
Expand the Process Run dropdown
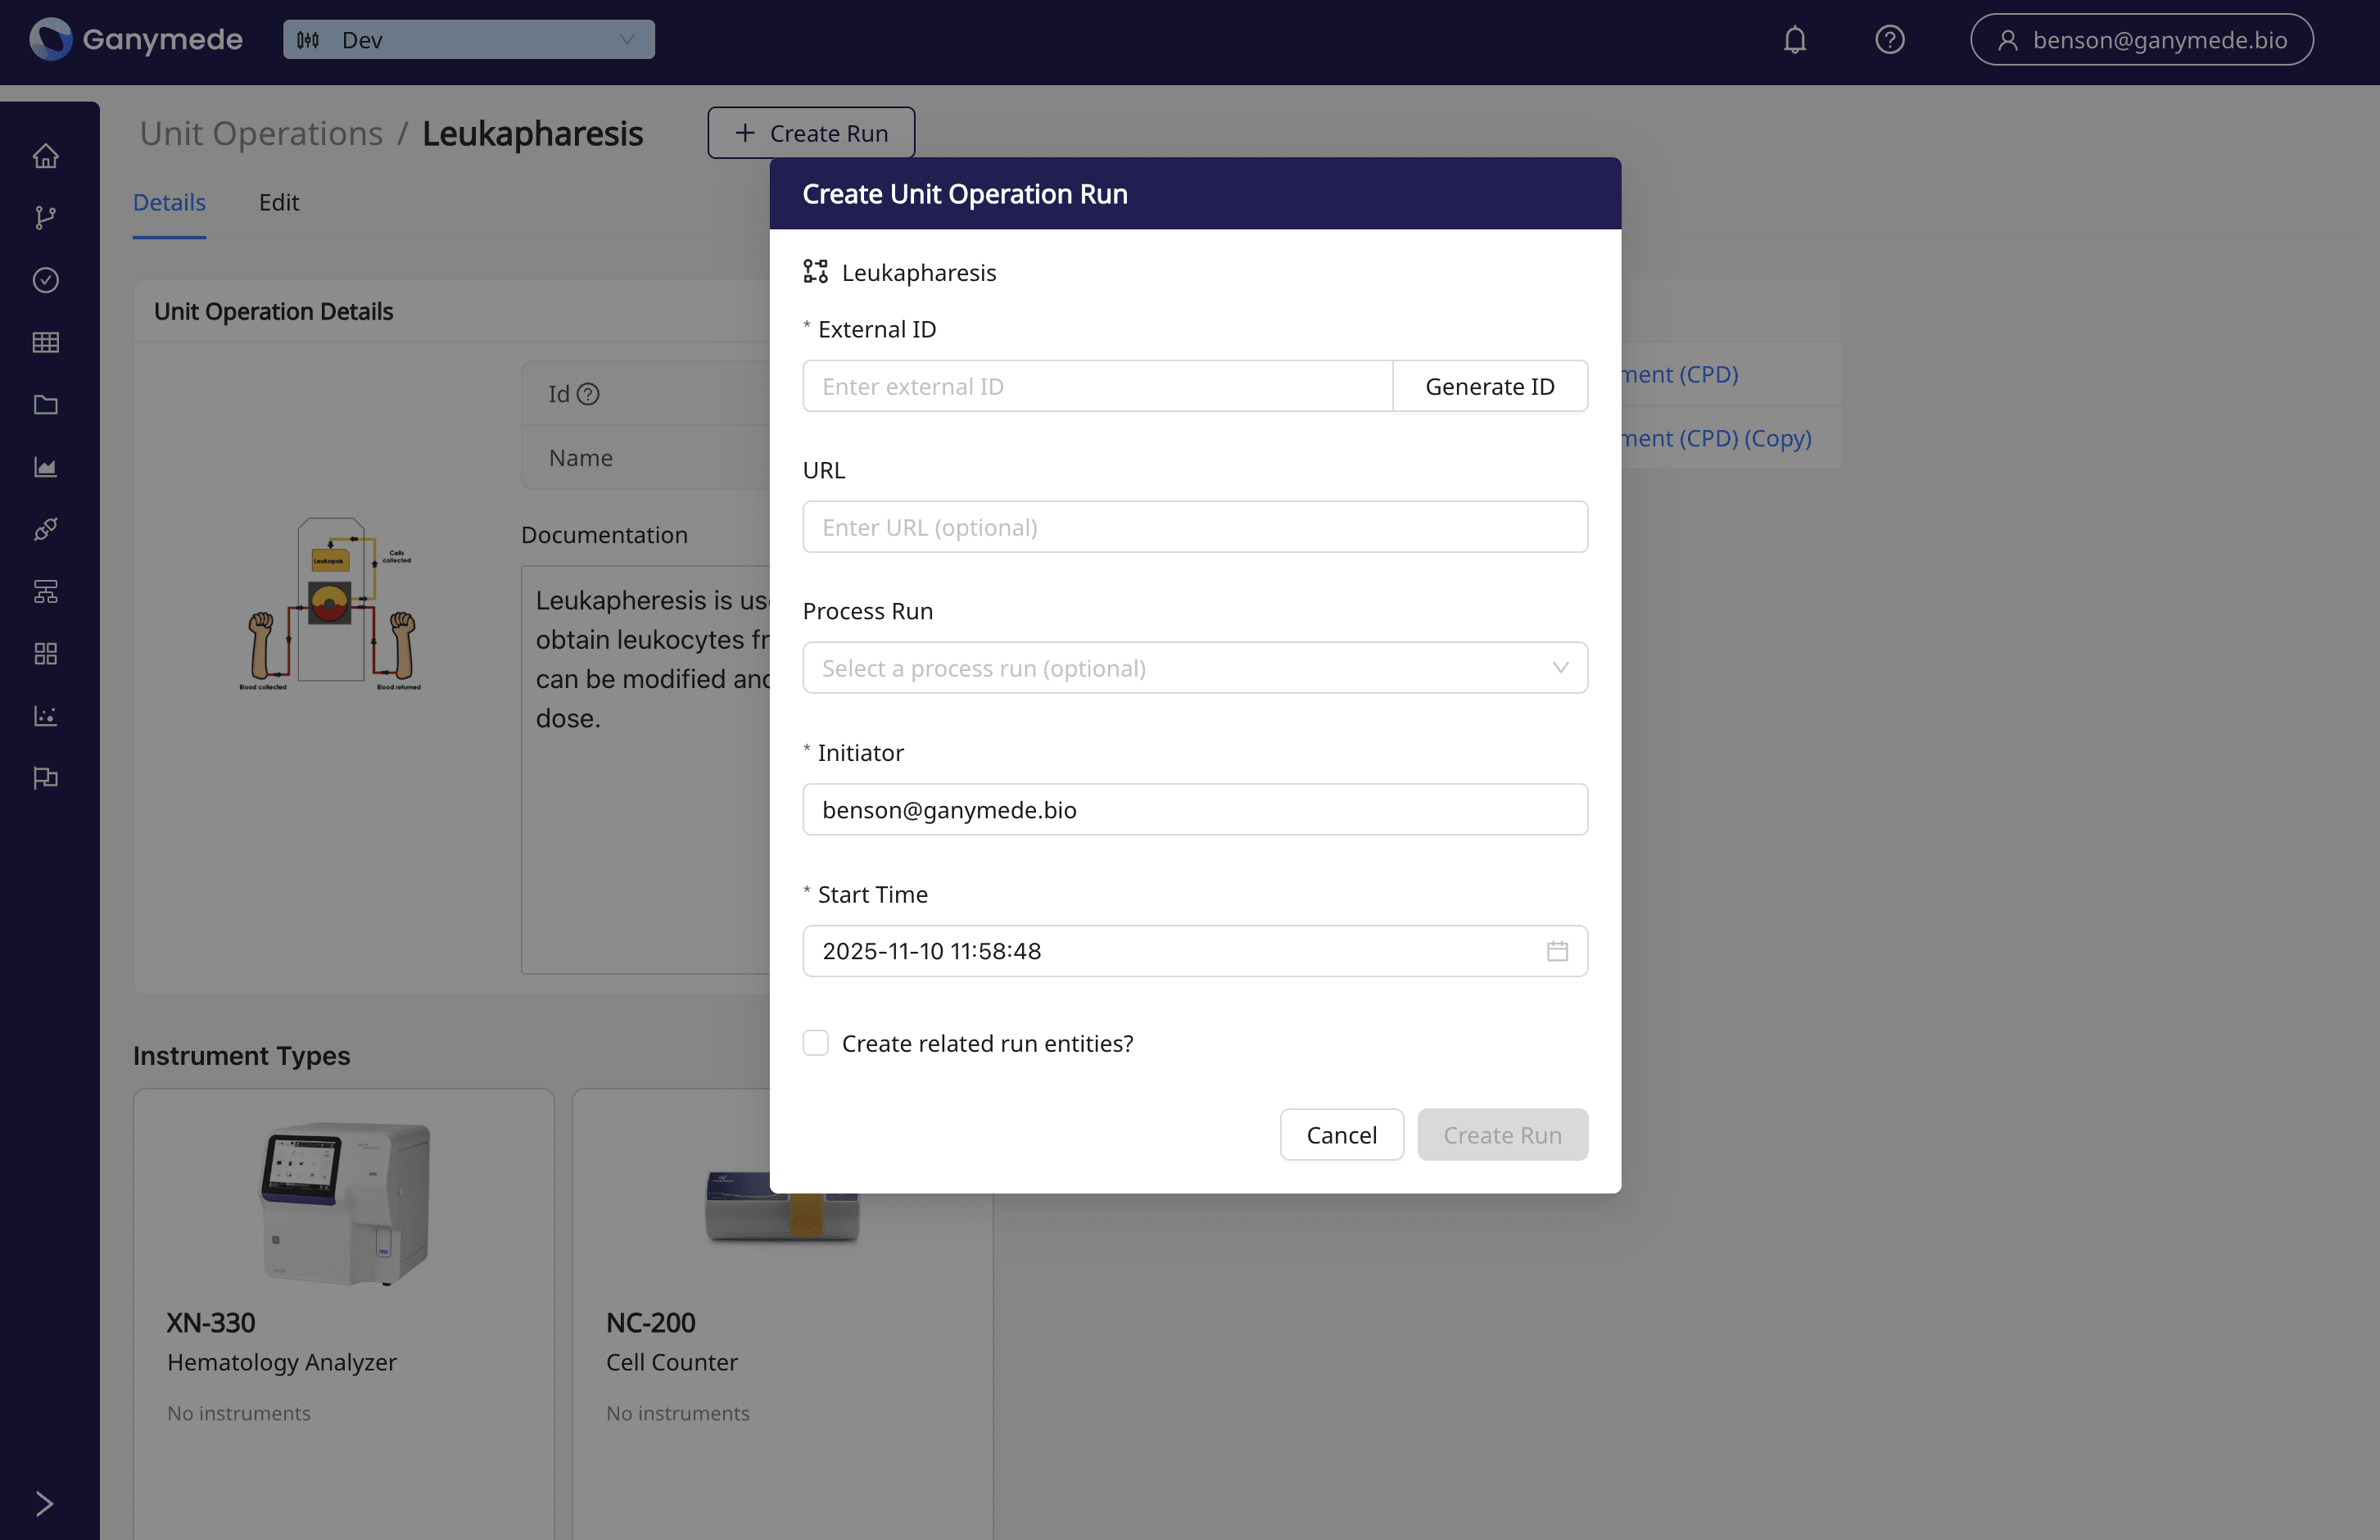[1194, 668]
